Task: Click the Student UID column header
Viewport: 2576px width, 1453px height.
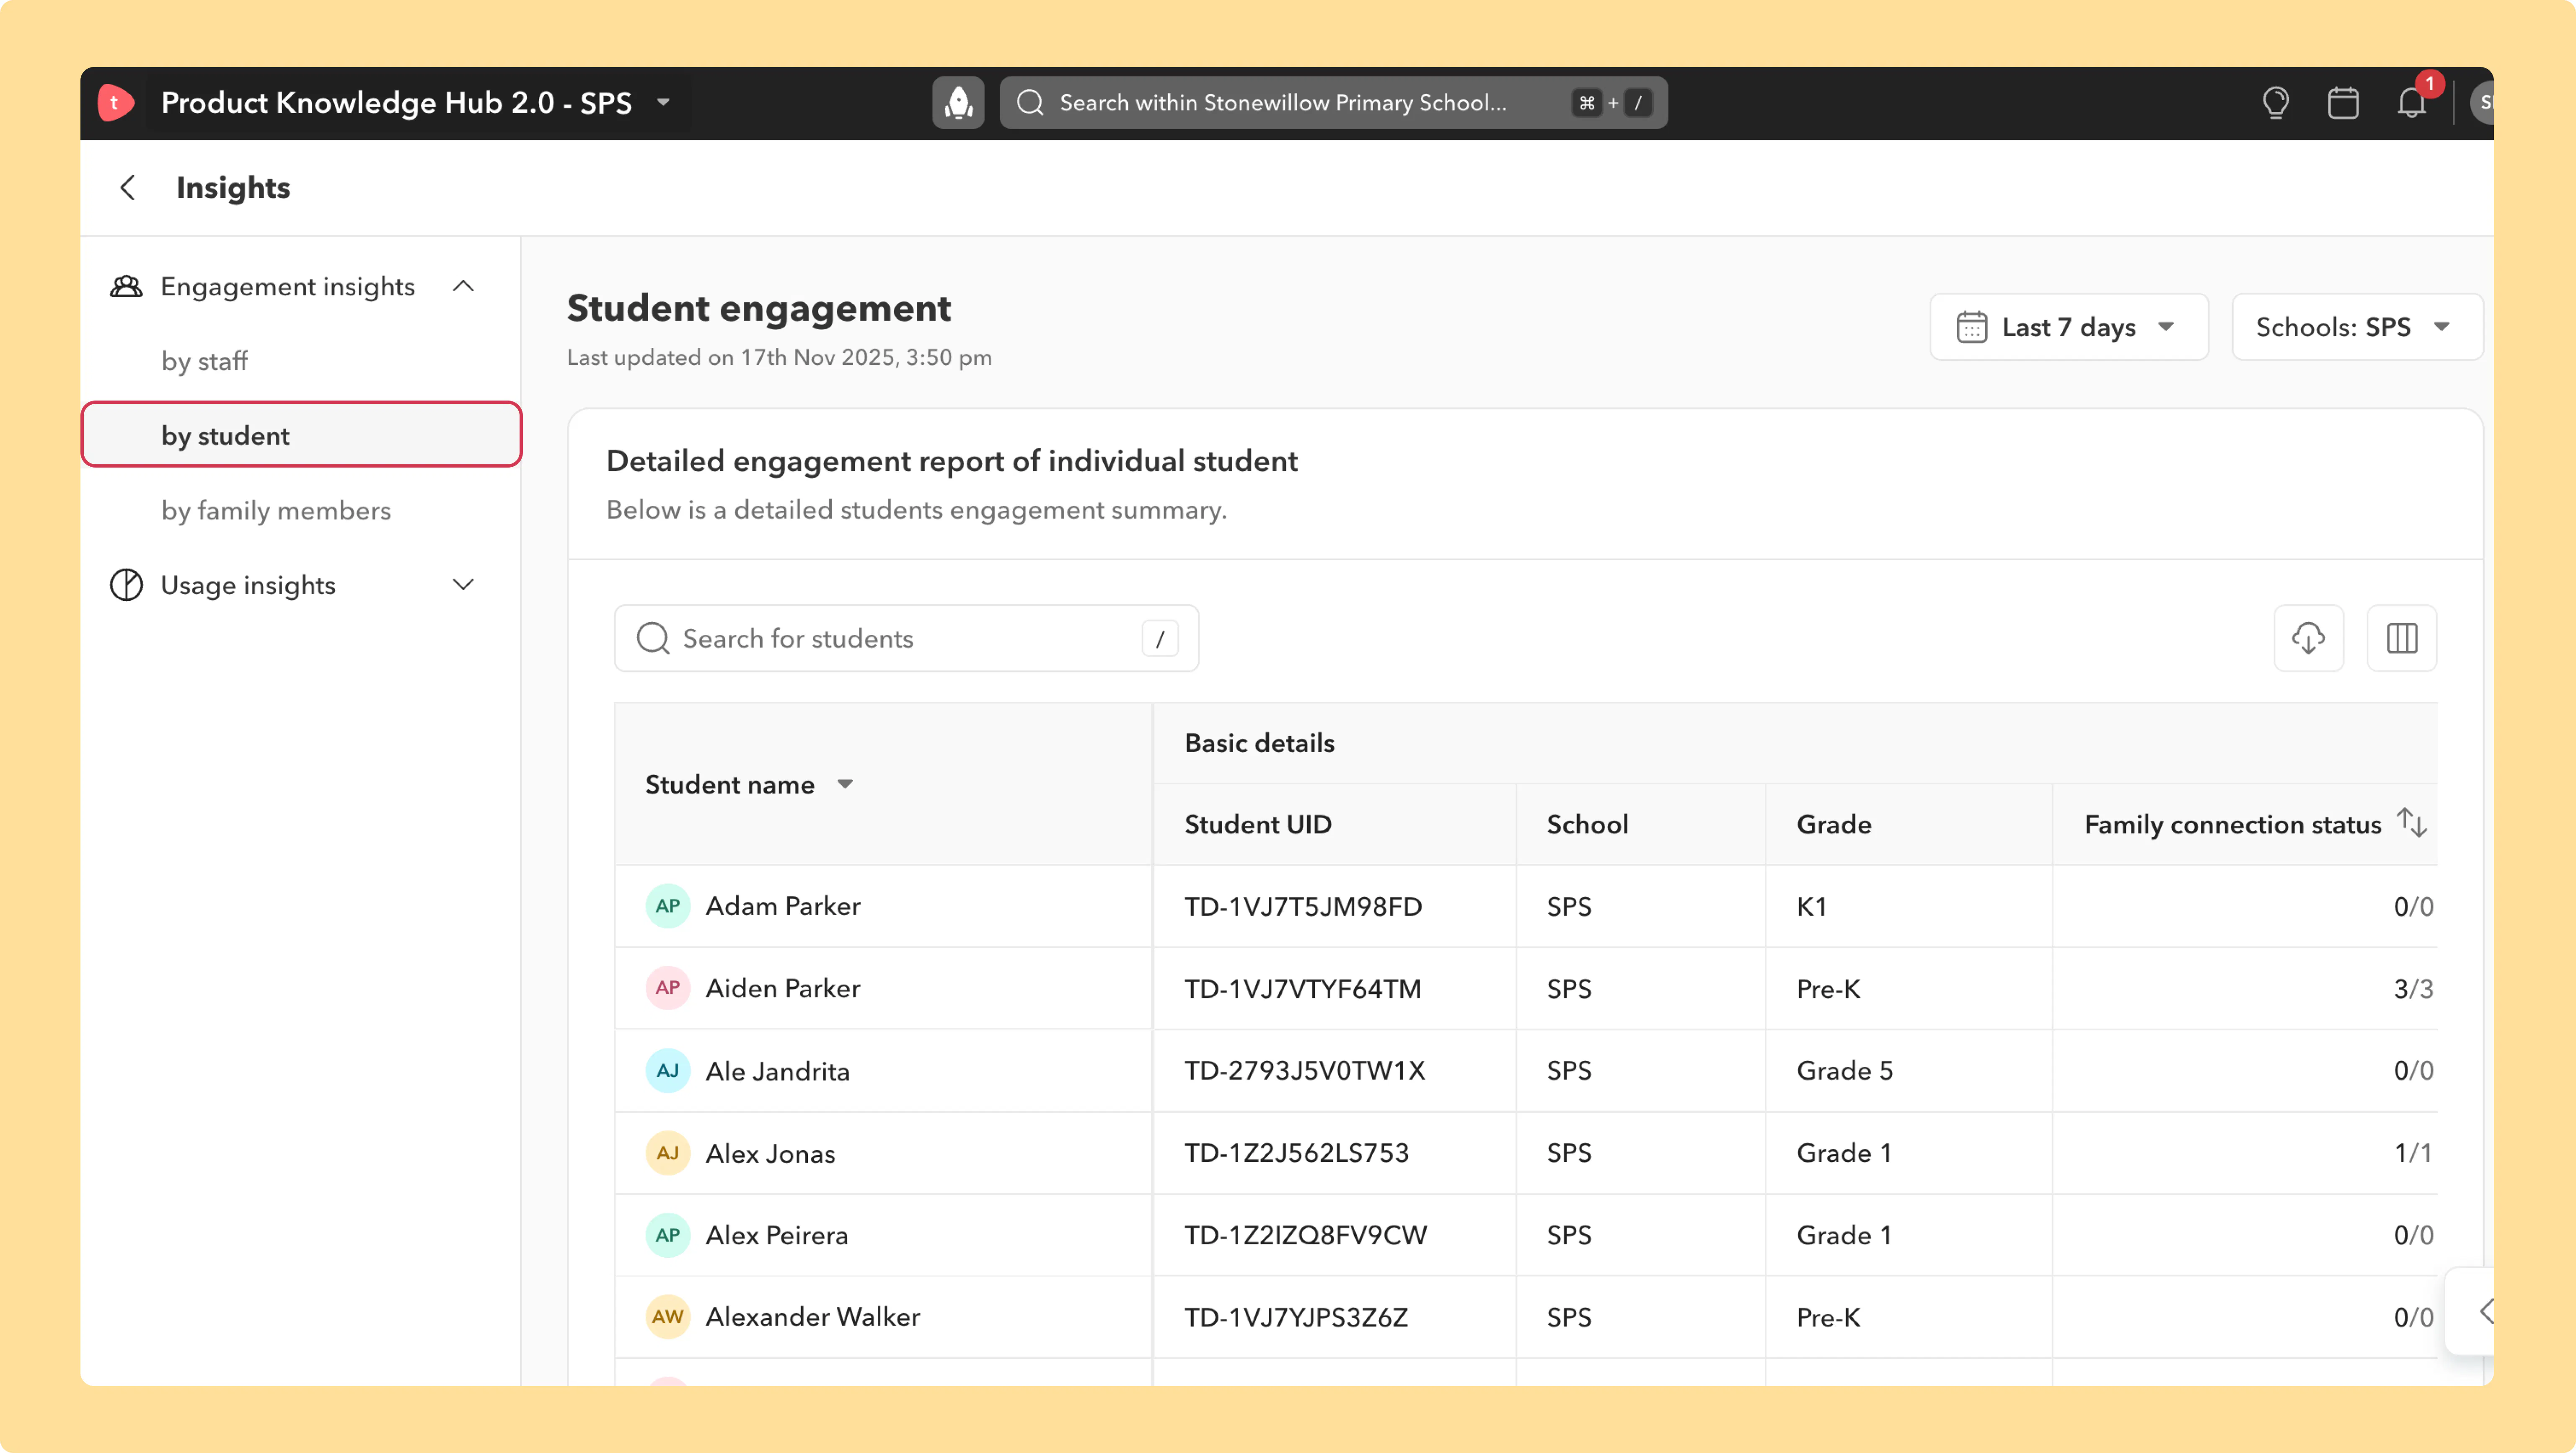Action: [x=1258, y=824]
